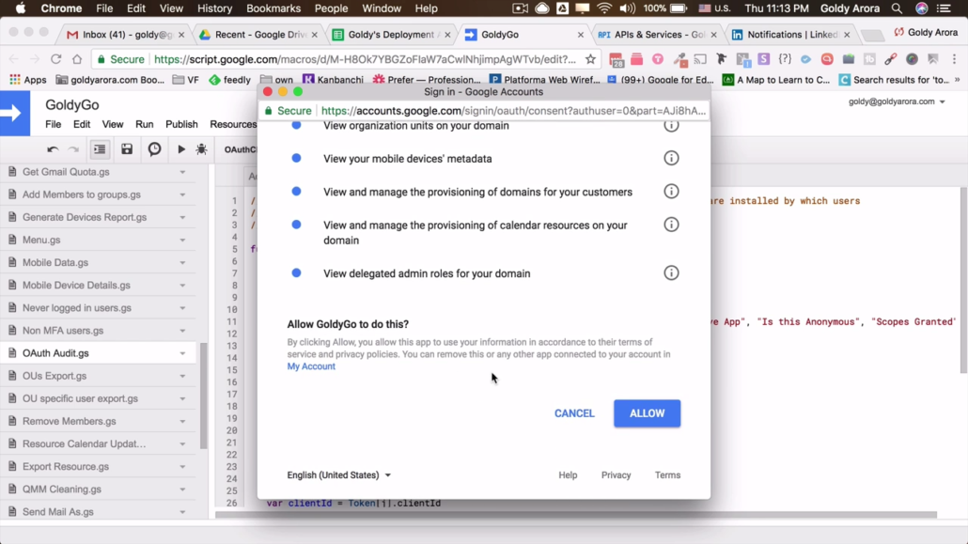The height and width of the screenshot is (544, 968).
Task: Select the Export Resource.gs file
Action: [98, 467]
